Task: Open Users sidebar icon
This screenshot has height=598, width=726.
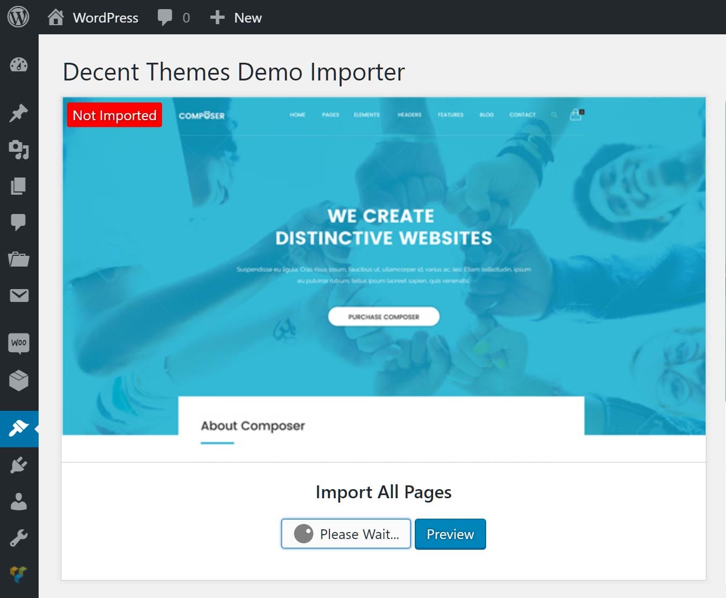Action: 19,501
